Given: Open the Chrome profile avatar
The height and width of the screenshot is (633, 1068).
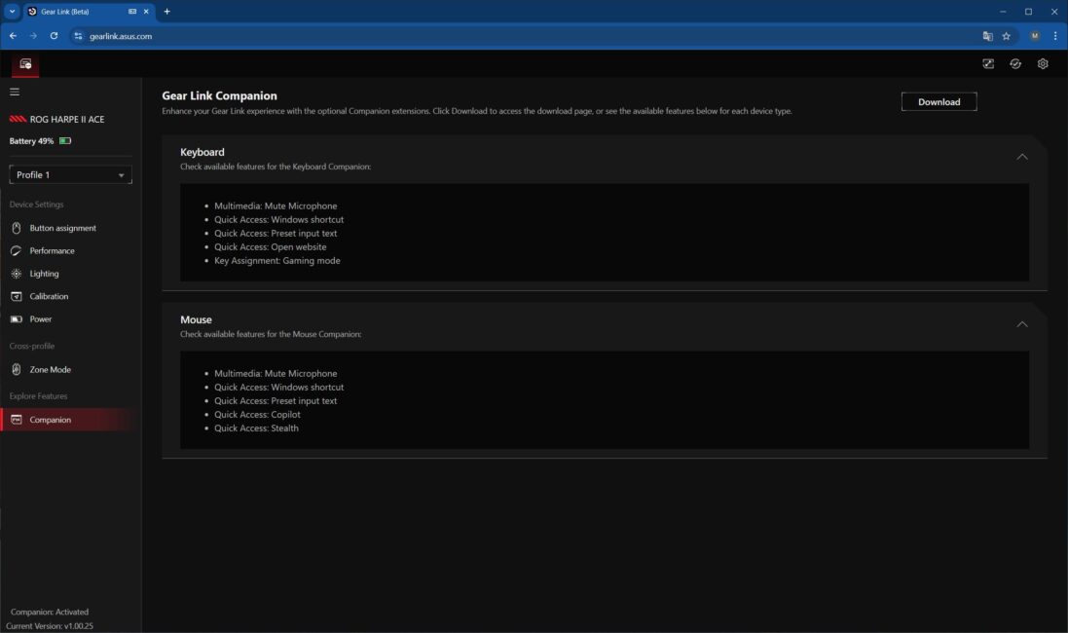Looking at the screenshot, I should coord(1035,36).
